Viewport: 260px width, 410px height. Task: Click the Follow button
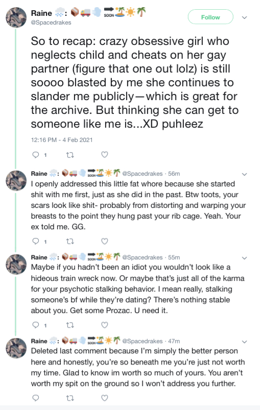pos(210,17)
